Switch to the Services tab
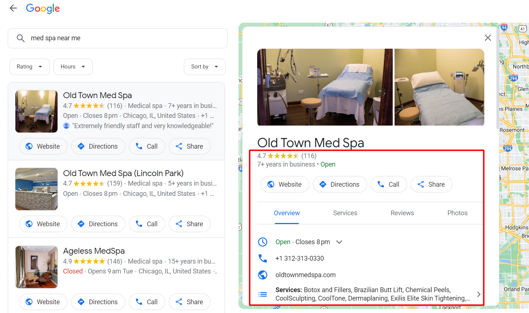The height and width of the screenshot is (313, 529). click(x=345, y=213)
